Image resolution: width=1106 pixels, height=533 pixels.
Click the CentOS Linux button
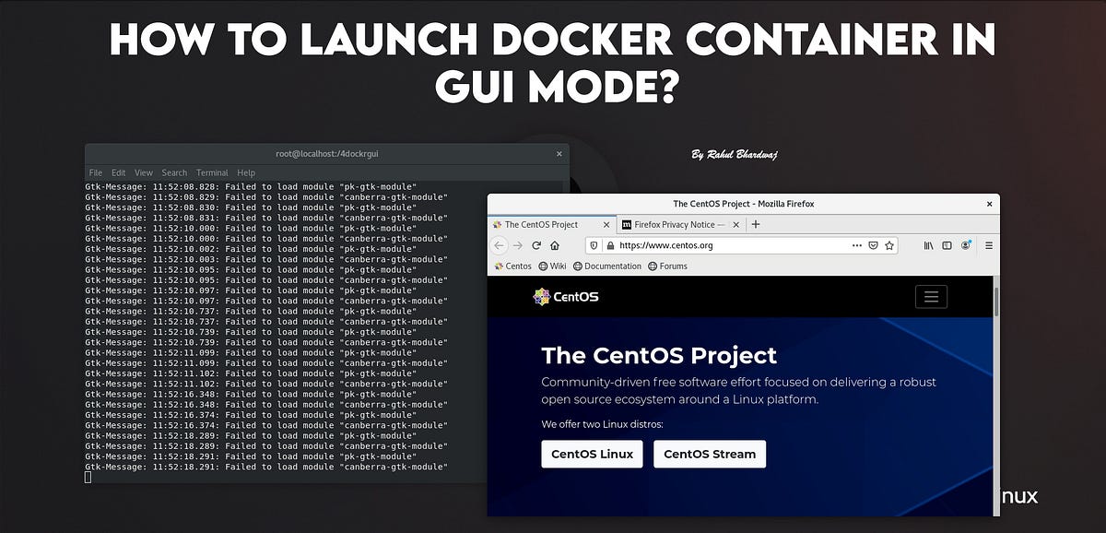pyautogui.click(x=591, y=454)
